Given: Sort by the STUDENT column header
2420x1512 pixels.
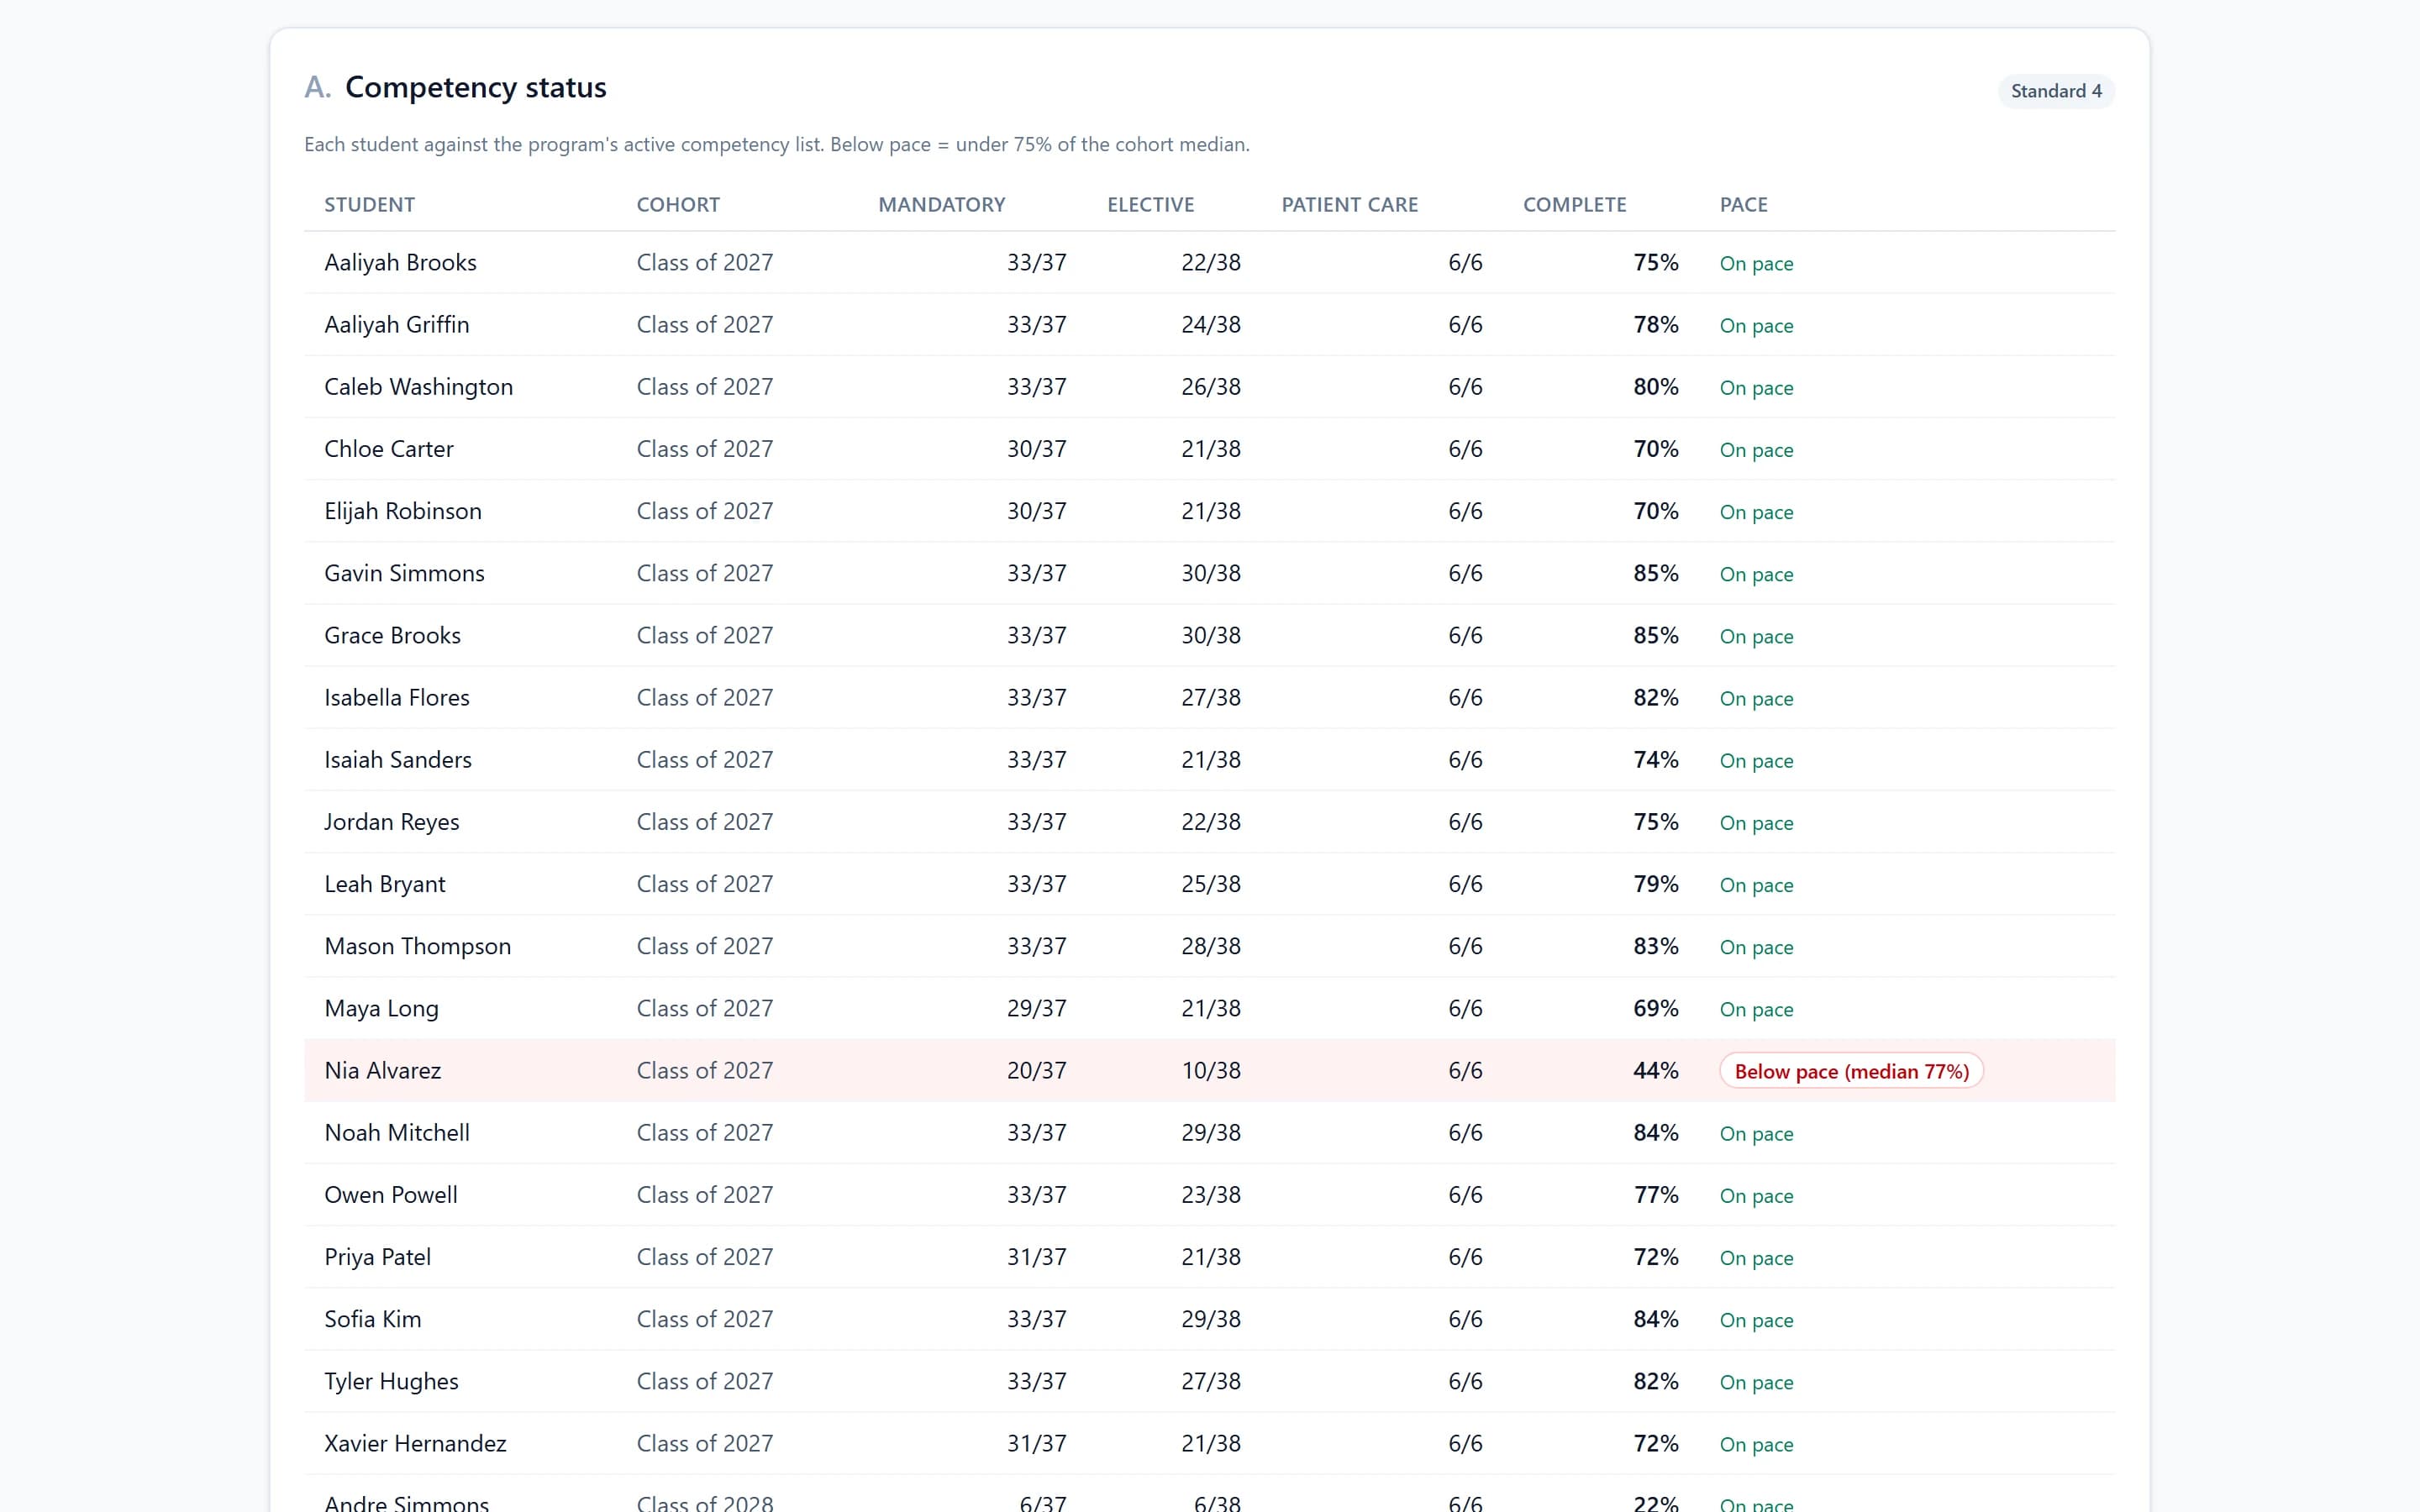Looking at the screenshot, I should pyautogui.click(x=369, y=205).
